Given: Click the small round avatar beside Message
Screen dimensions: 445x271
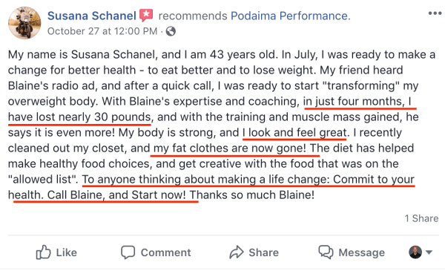Looking at the screenshot, I should (x=415, y=252).
